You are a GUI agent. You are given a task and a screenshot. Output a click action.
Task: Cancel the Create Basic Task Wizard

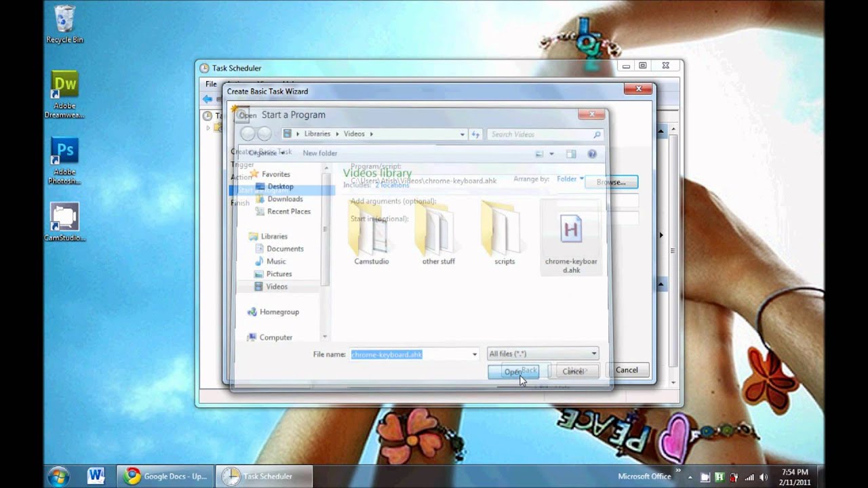click(627, 370)
